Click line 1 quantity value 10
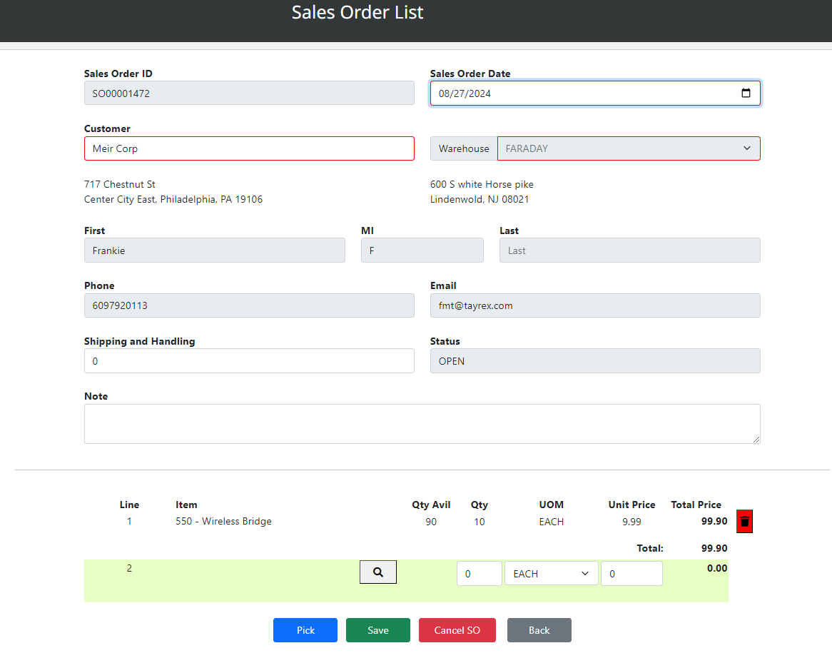This screenshot has height=653, width=832. point(479,522)
